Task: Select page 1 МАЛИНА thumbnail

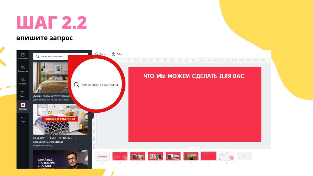Action: [x=102, y=156]
